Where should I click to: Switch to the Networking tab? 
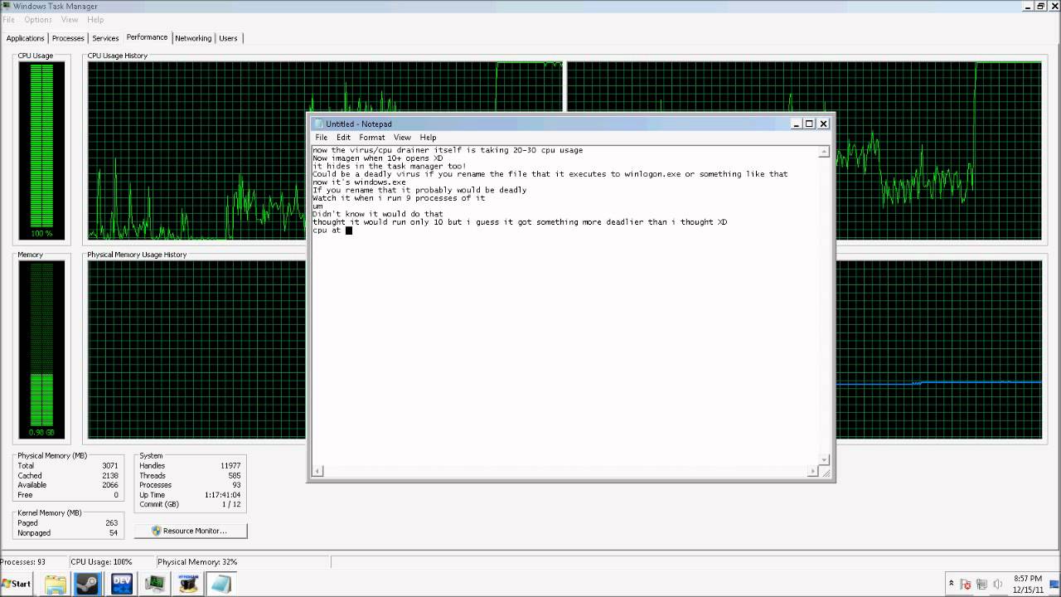(x=193, y=38)
